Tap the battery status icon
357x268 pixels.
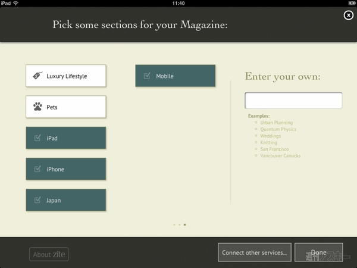click(x=352, y=3)
